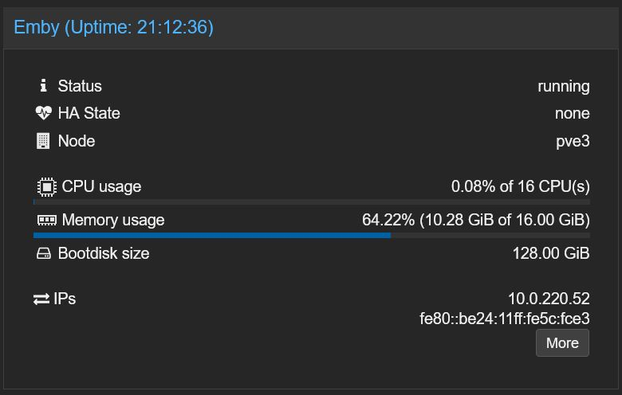Click the Memory usage progress bar
This screenshot has width=622, height=395.
(x=311, y=235)
